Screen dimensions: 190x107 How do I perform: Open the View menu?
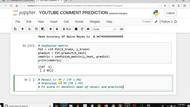coord(41,22)
